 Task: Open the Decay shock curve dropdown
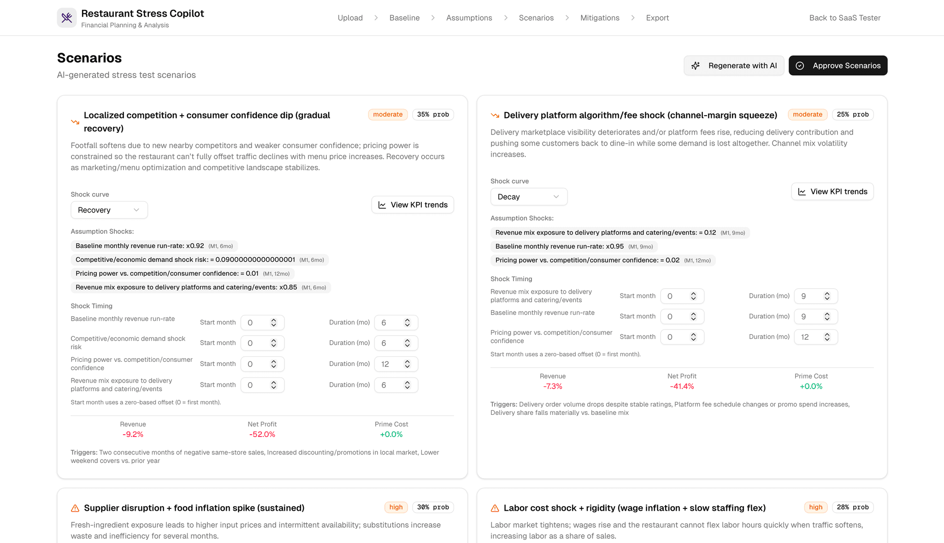point(529,197)
